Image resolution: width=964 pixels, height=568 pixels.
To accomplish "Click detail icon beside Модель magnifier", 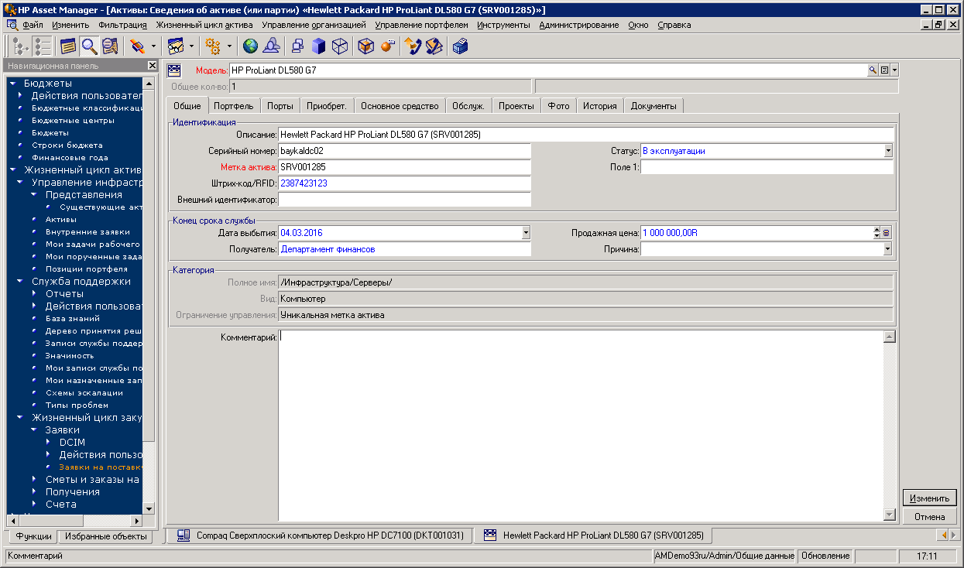I will coord(884,70).
